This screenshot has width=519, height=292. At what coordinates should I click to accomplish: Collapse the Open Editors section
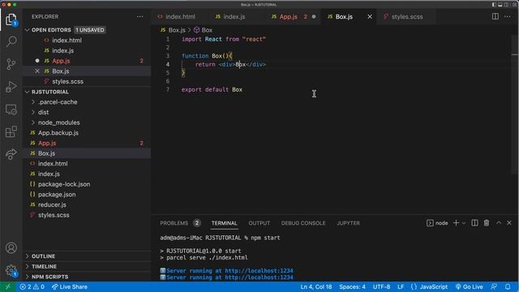(x=87, y=30)
